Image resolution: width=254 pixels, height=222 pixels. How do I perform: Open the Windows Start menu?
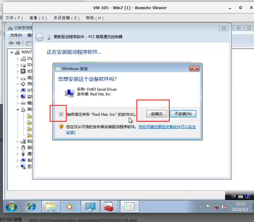click(x=11, y=206)
